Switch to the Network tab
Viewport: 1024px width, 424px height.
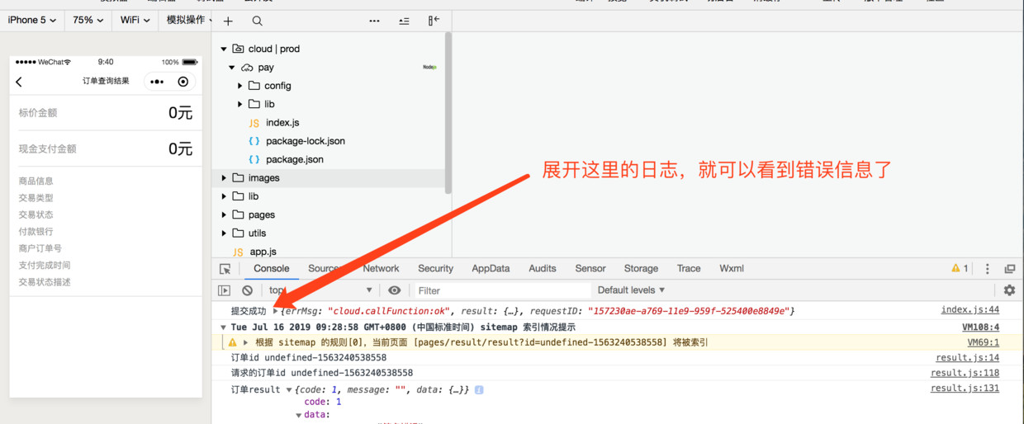pos(381,269)
